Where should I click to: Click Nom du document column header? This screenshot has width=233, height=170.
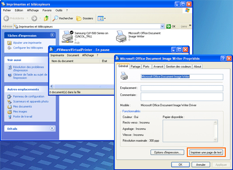tap(75, 61)
